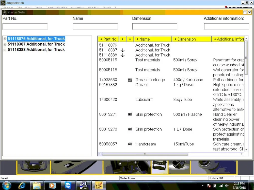Click the 500 ml / Flasche dimension cell
The width and height of the screenshot is (254, 190).
(x=187, y=115)
